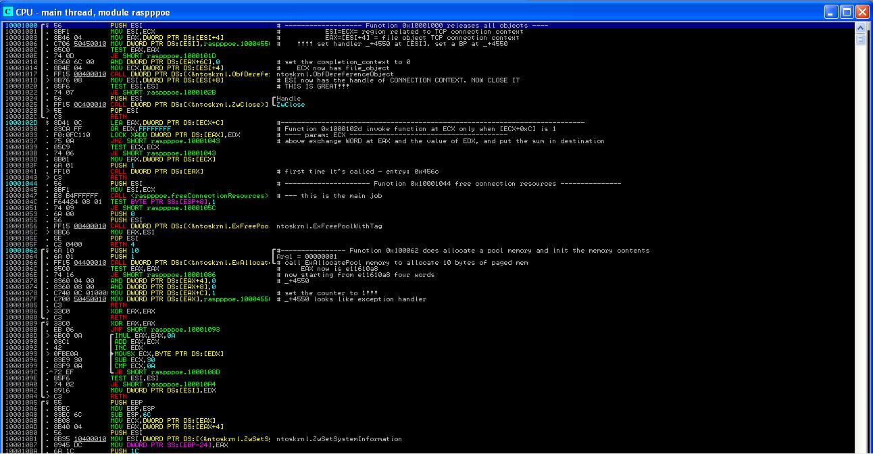Minimize the CPU window
This screenshot has width=873, height=454.
831,12
